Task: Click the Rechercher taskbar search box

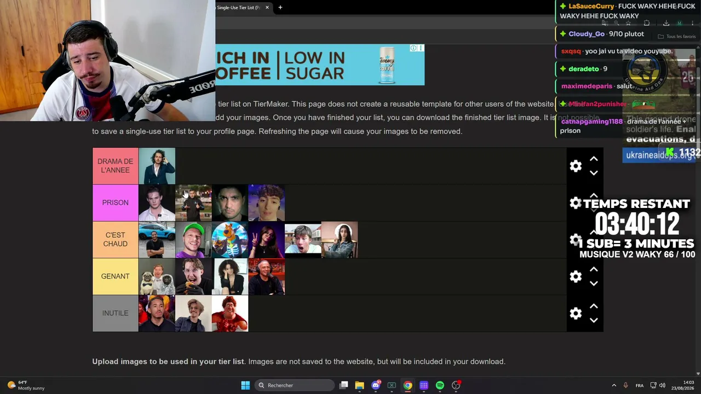Action: click(x=295, y=385)
